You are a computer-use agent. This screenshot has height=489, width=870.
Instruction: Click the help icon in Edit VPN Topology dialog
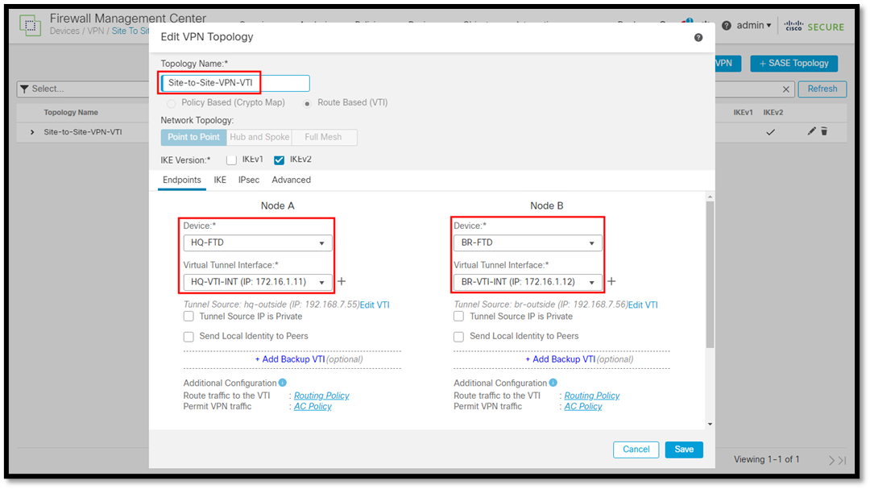tap(698, 37)
